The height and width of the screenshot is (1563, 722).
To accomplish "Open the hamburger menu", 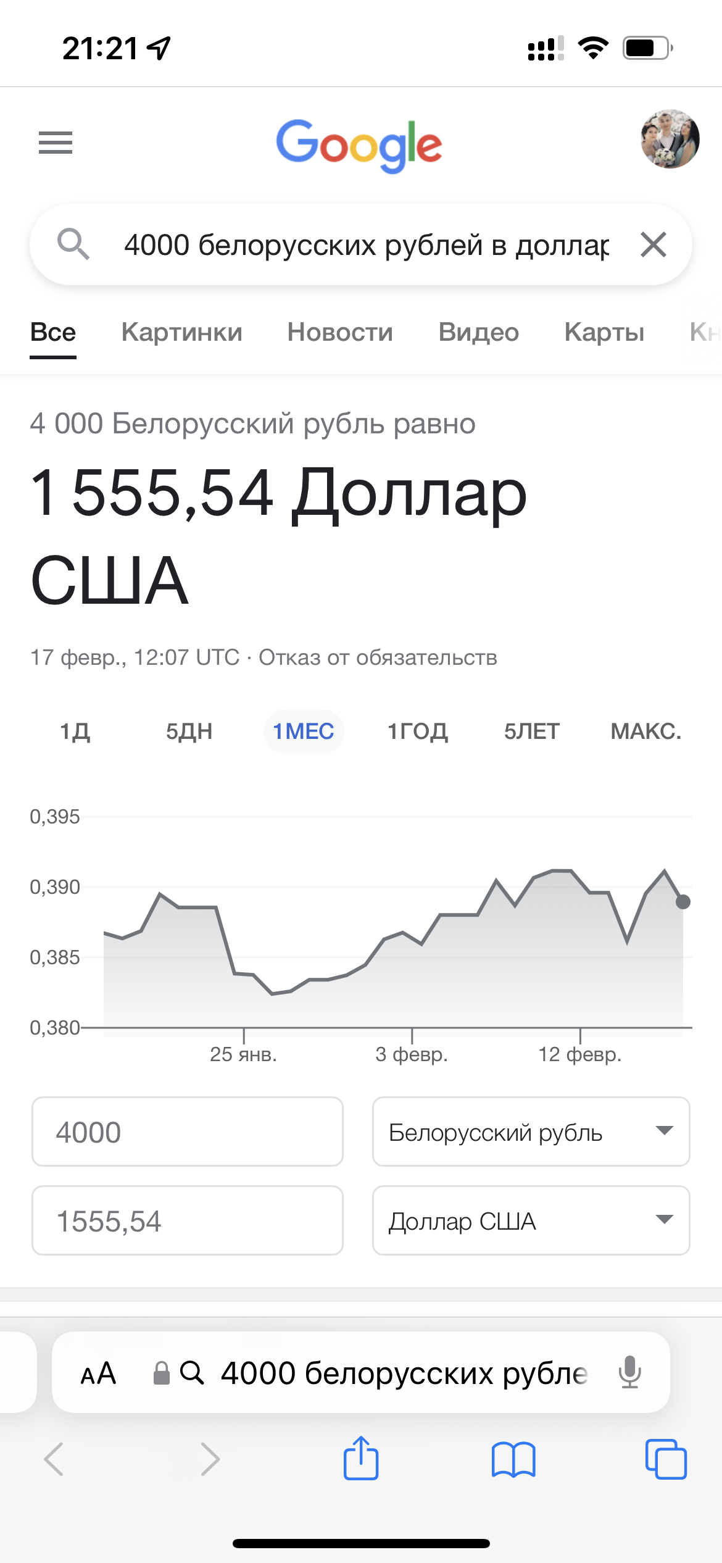I will tap(56, 143).
